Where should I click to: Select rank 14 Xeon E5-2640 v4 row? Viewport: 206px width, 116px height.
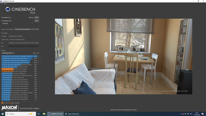coord(19,84)
